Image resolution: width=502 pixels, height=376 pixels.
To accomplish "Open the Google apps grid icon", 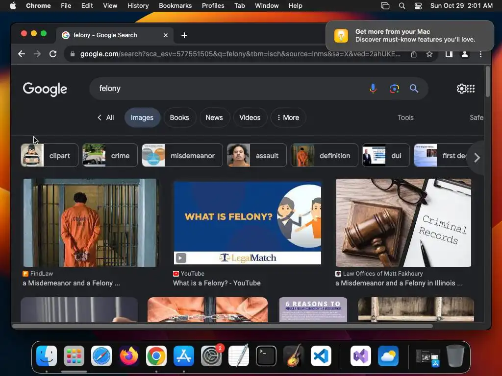I will [471, 89].
